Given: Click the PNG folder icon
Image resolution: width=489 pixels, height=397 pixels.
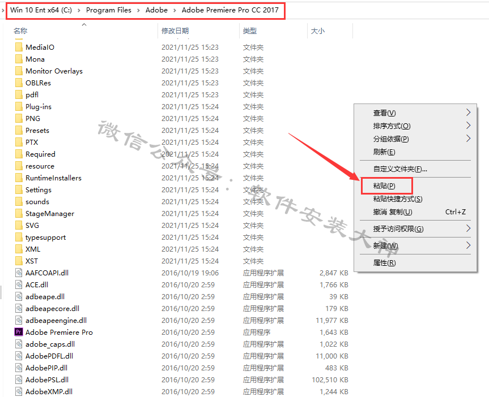Looking at the screenshot, I should 19,118.
